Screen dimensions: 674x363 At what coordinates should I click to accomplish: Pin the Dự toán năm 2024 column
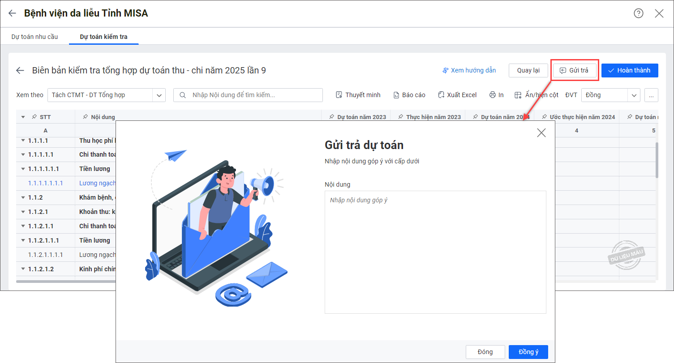coord(475,117)
